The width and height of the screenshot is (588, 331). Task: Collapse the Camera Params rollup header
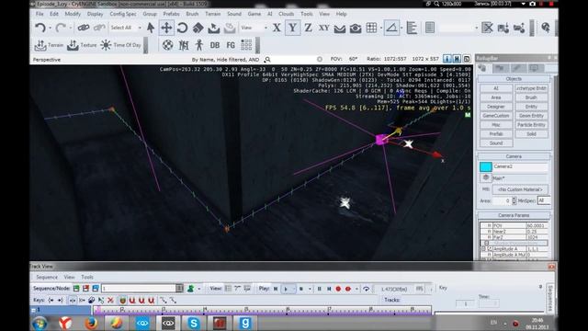[514, 215]
